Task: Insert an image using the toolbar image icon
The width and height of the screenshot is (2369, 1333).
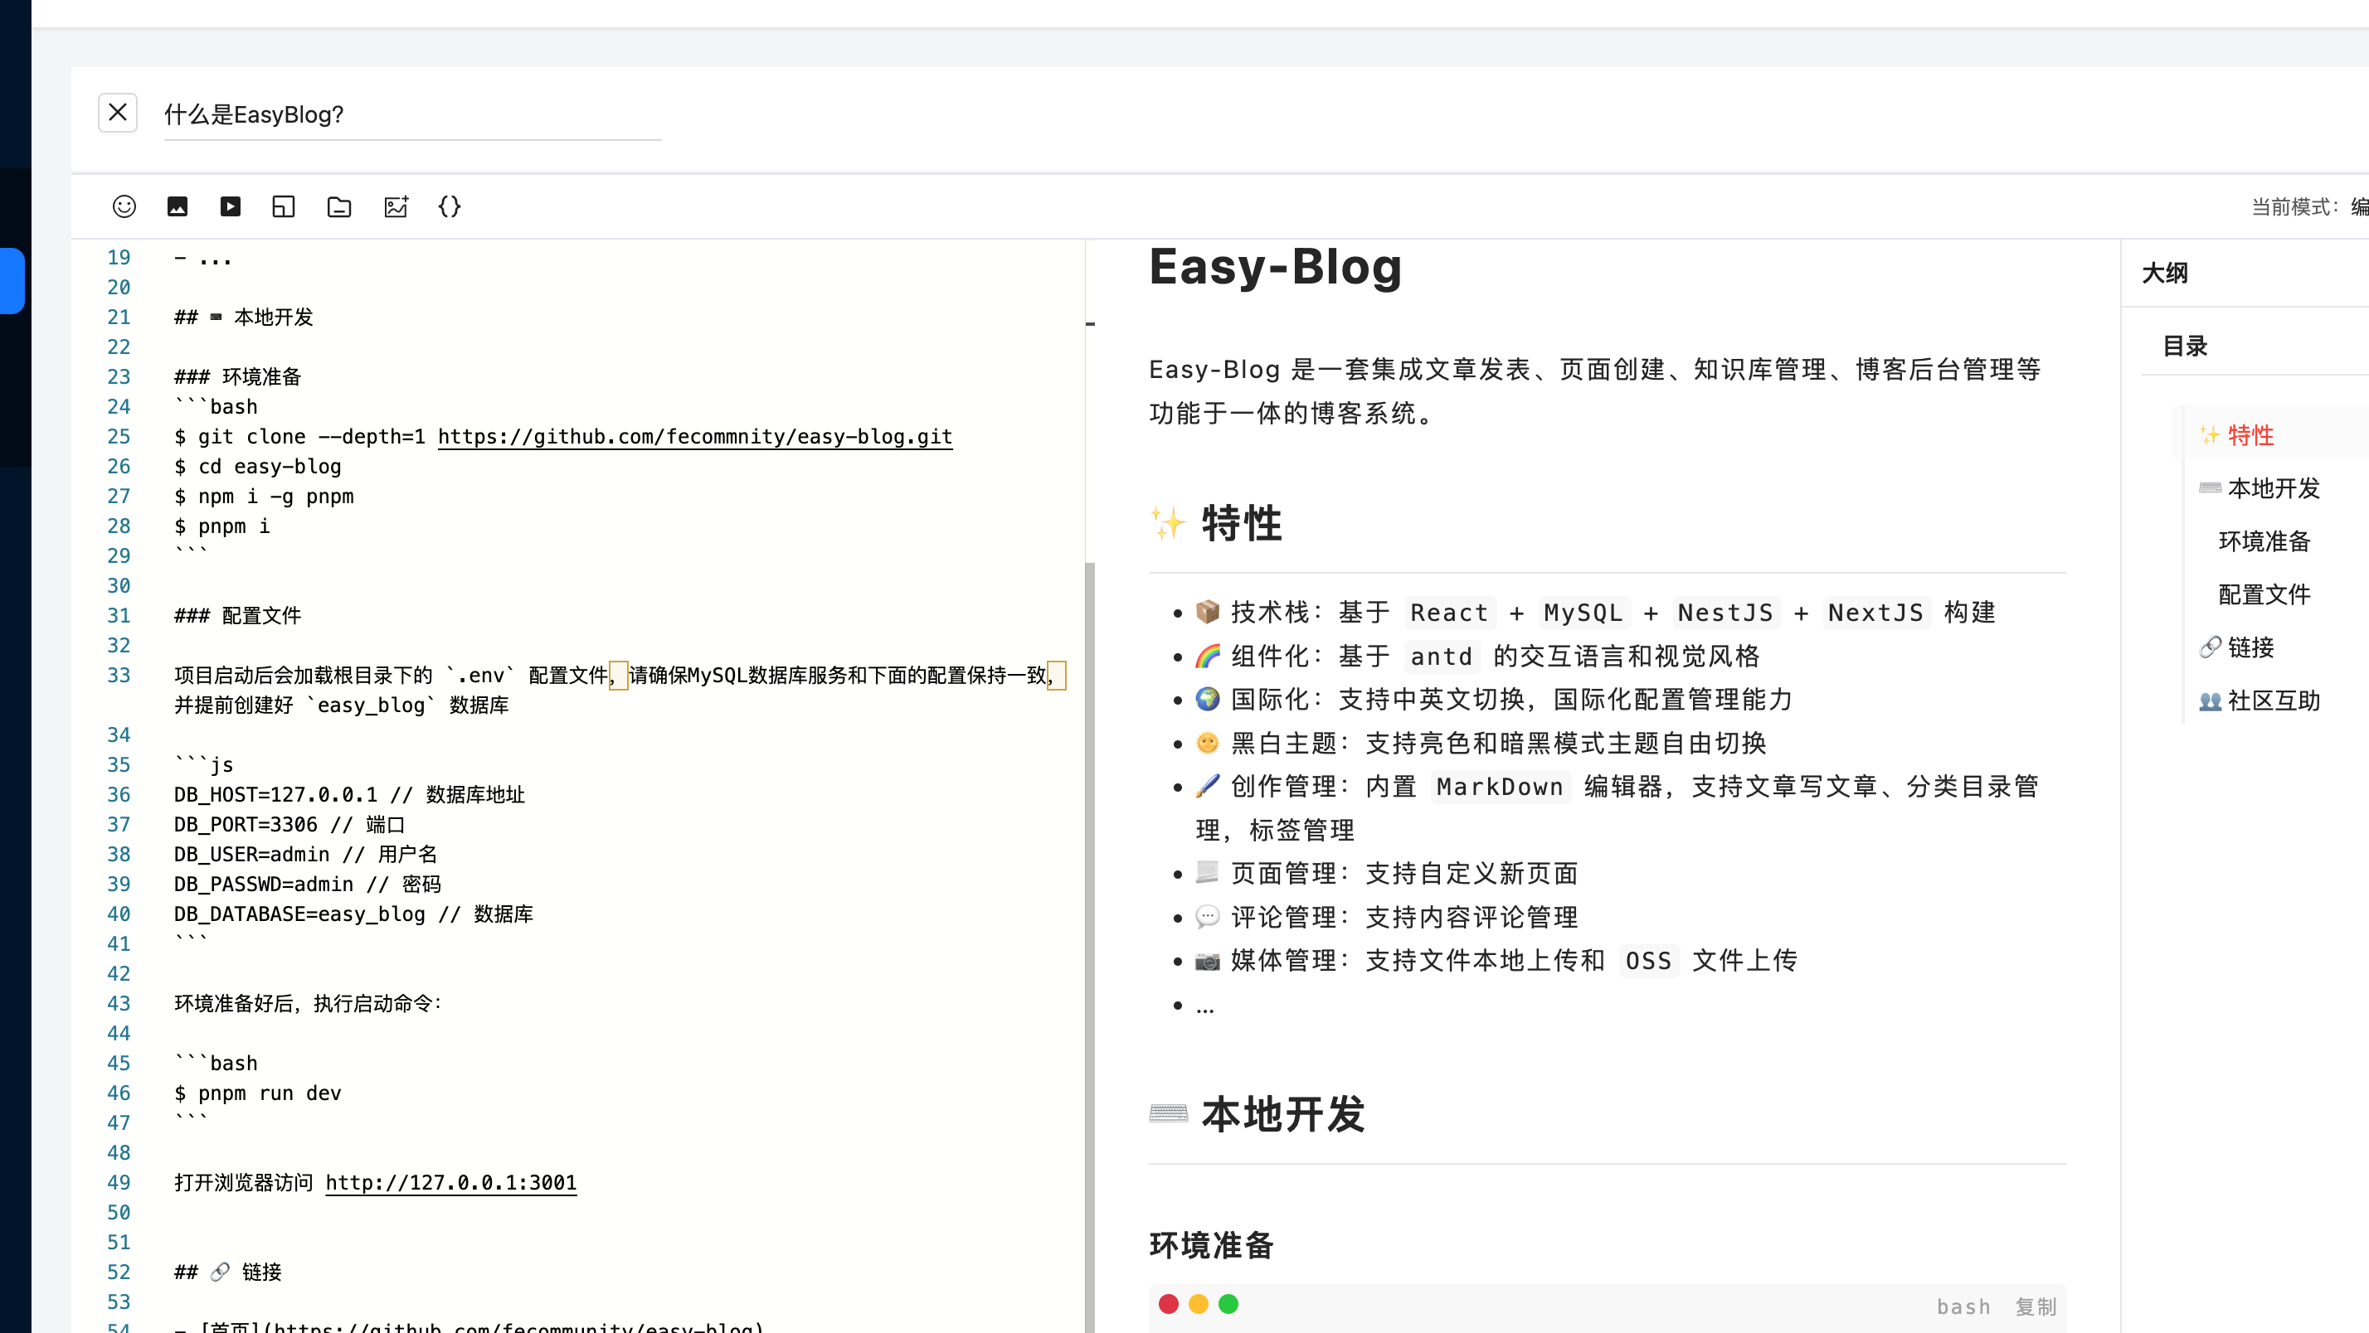Action: click(178, 206)
